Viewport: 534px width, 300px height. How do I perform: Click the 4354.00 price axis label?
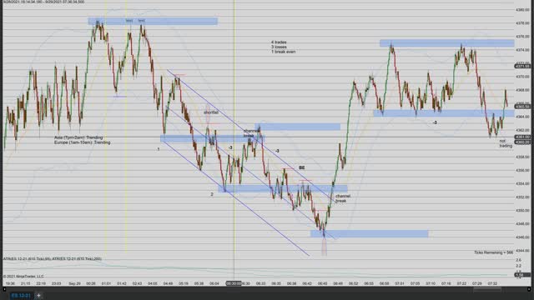click(x=523, y=183)
